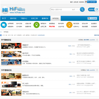
Task: Open the 每日签到 link
Action: (76, 23)
